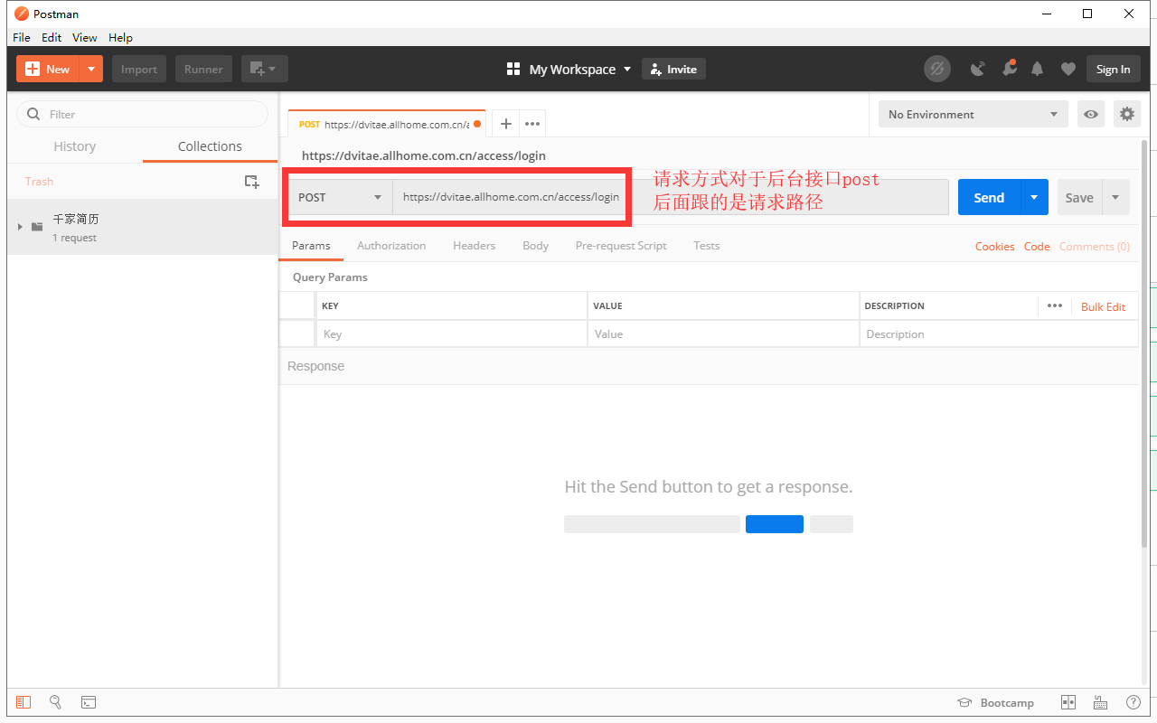Click the Sign In button
1157x723 pixels.
1113,69
